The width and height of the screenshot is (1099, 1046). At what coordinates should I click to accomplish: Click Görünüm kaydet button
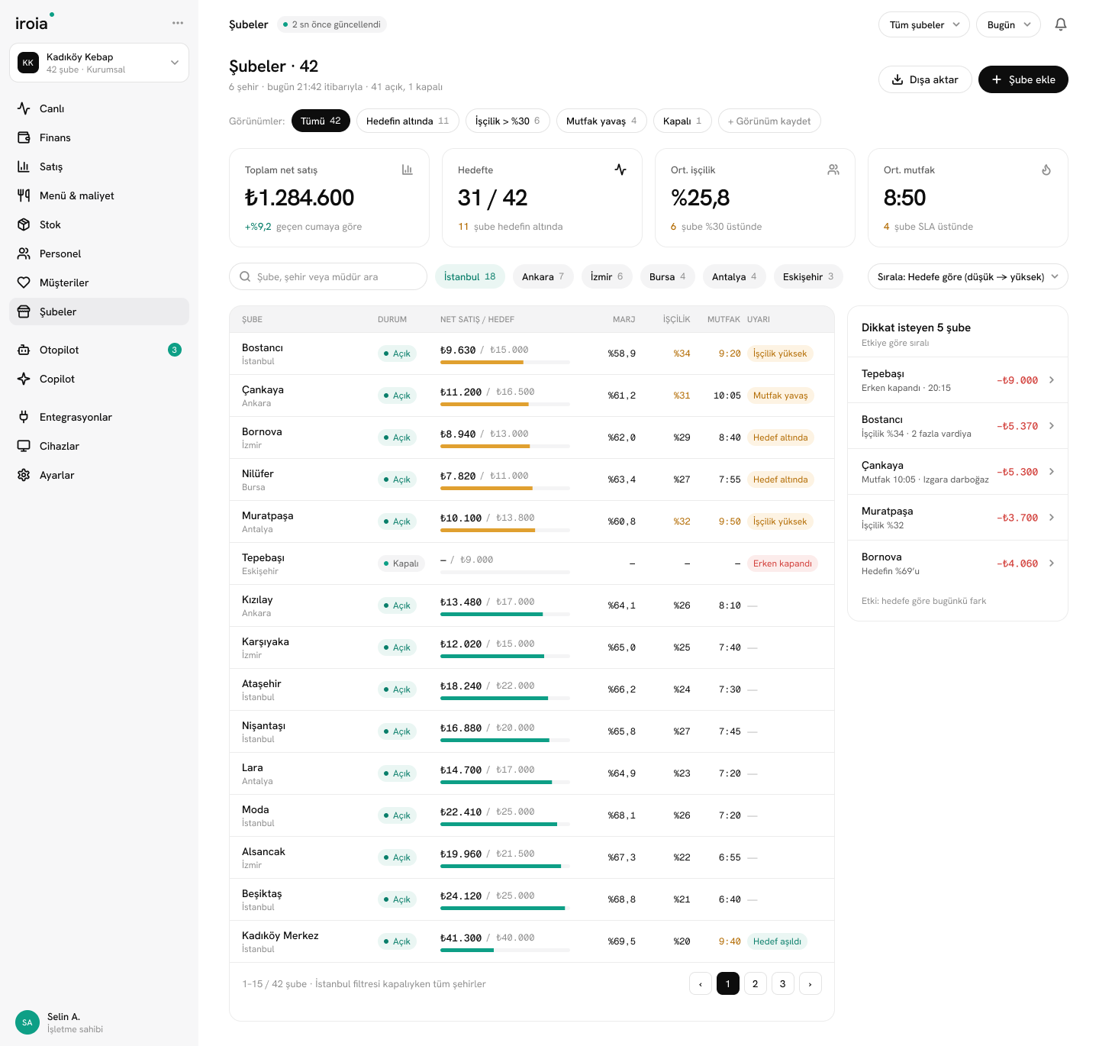tap(769, 121)
